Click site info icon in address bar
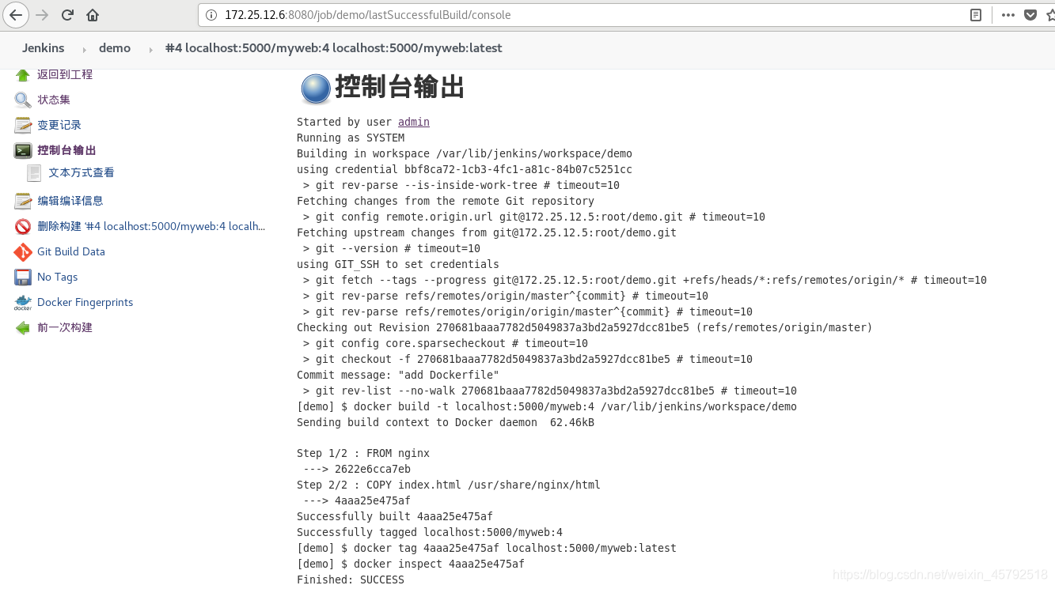 [211, 14]
